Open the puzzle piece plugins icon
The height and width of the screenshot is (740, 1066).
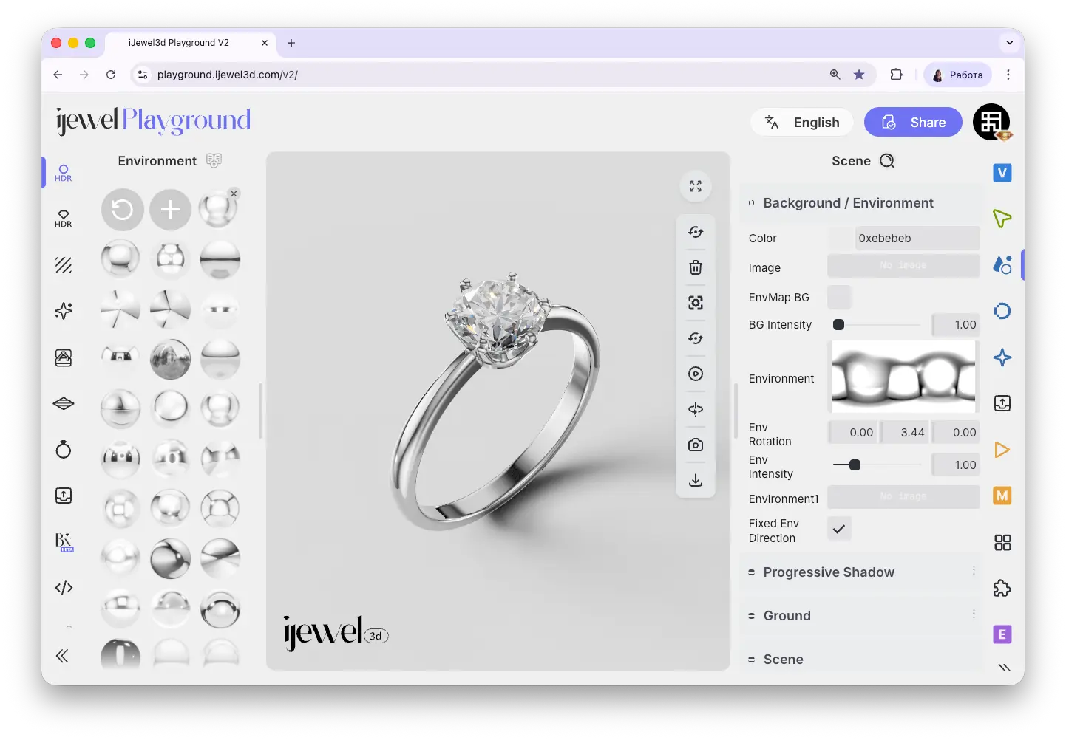tap(1002, 589)
